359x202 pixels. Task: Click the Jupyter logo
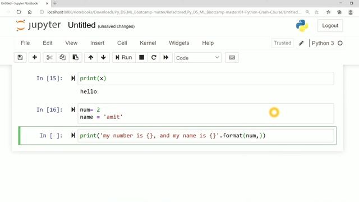pos(39,25)
